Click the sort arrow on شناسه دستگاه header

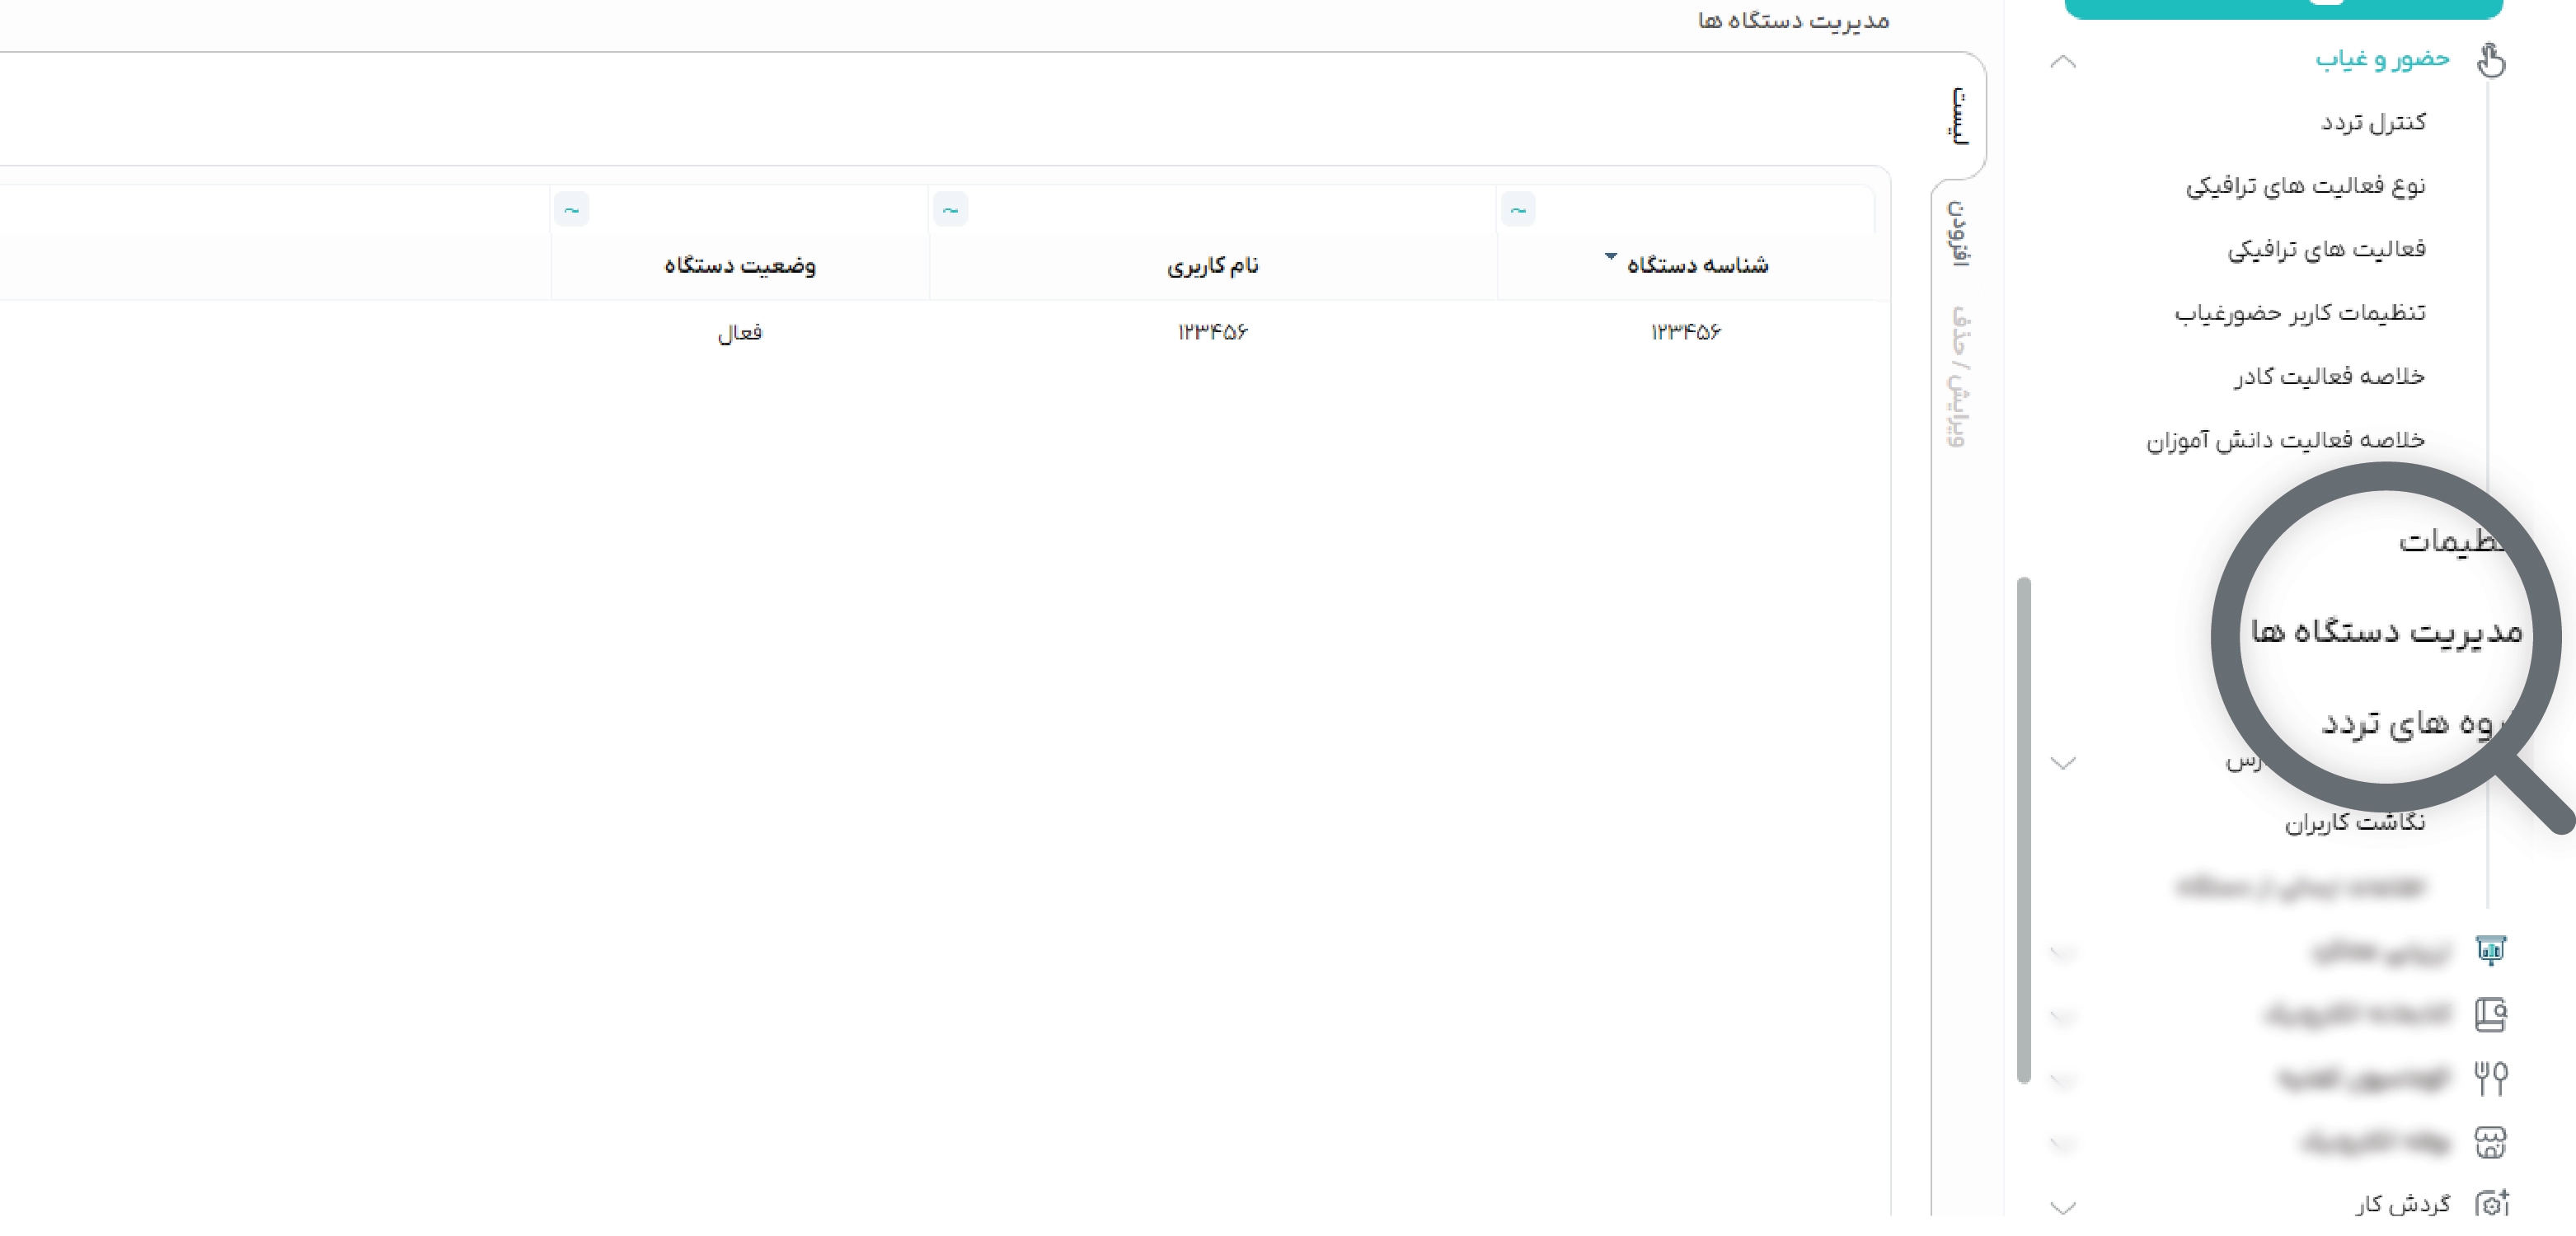pos(1610,256)
